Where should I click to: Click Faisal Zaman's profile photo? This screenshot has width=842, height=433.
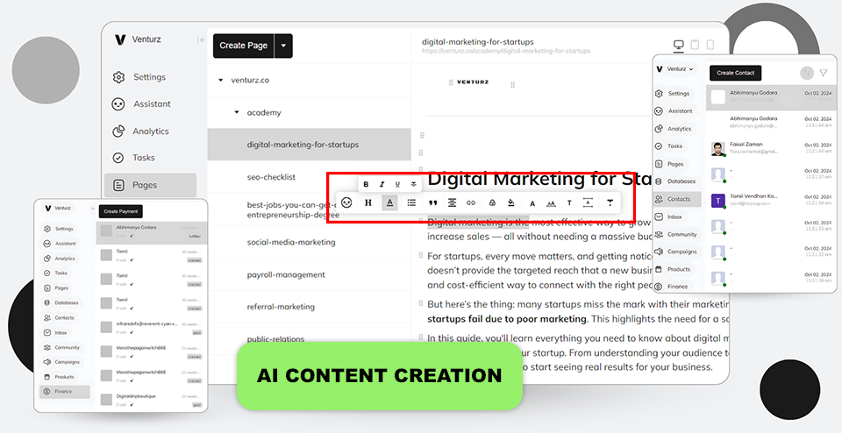(x=718, y=149)
